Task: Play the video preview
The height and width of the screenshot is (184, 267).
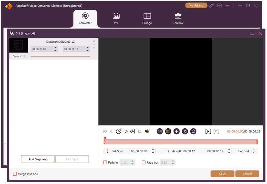Action: 119,131
